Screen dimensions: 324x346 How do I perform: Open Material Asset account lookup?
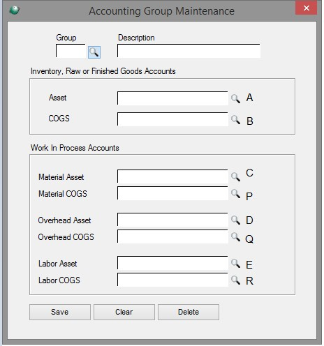[x=235, y=176]
